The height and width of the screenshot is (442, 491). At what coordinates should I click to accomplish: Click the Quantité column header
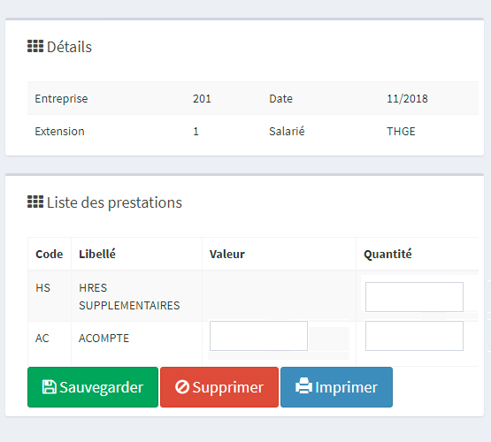click(387, 254)
